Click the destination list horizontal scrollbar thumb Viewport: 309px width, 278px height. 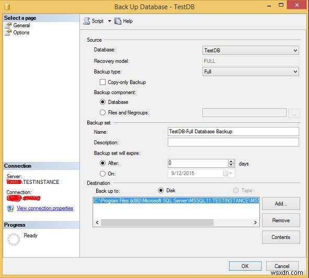click(157, 223)
